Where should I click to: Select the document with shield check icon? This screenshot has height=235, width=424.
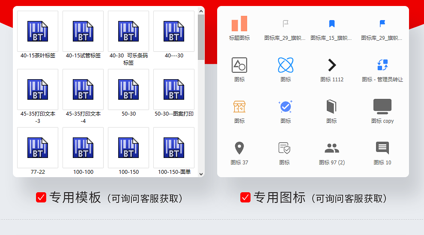point(284,148)
